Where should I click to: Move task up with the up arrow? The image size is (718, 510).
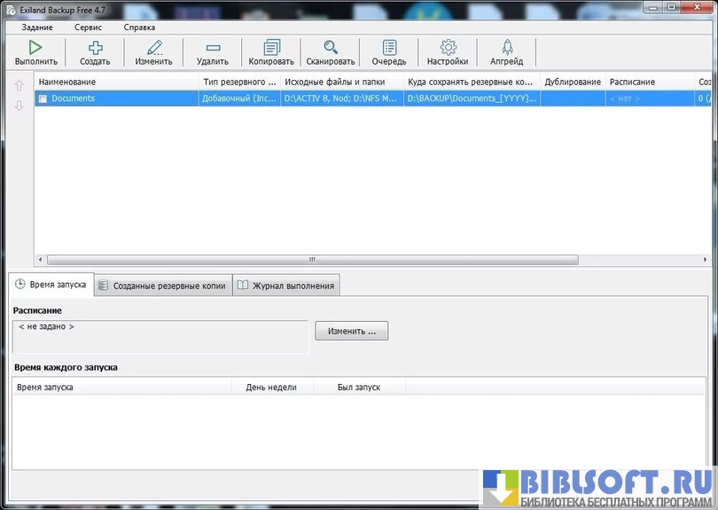pos(19,86)
